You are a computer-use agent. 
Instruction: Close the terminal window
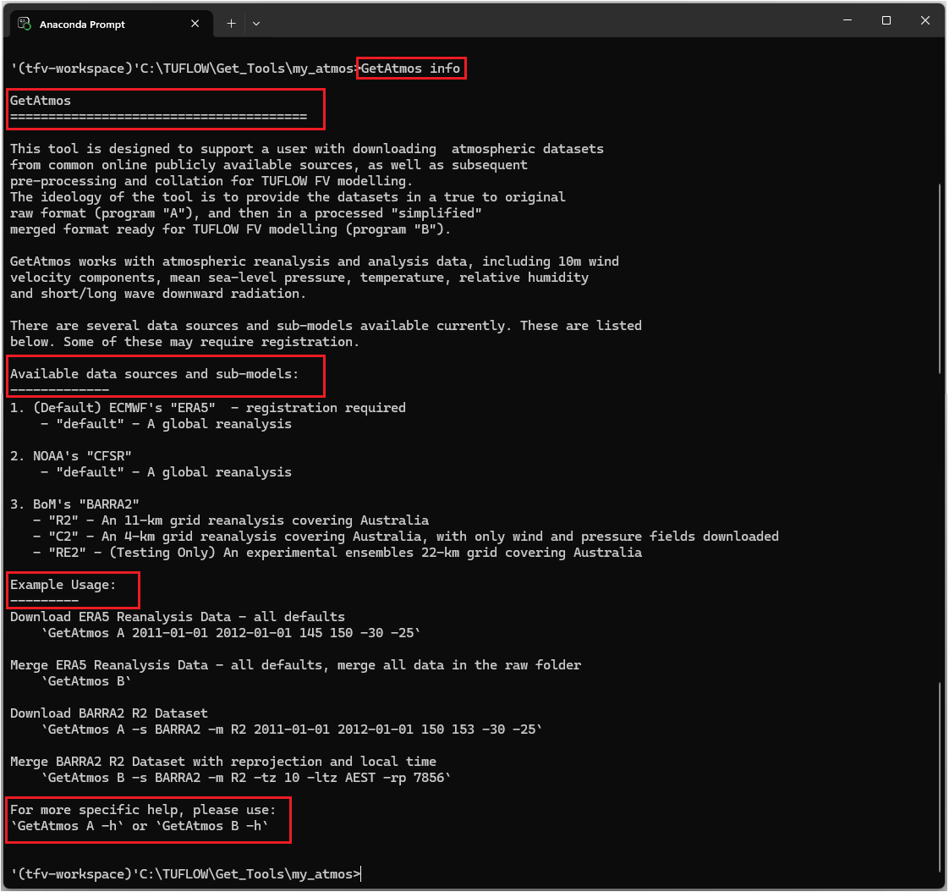(924, 20)
